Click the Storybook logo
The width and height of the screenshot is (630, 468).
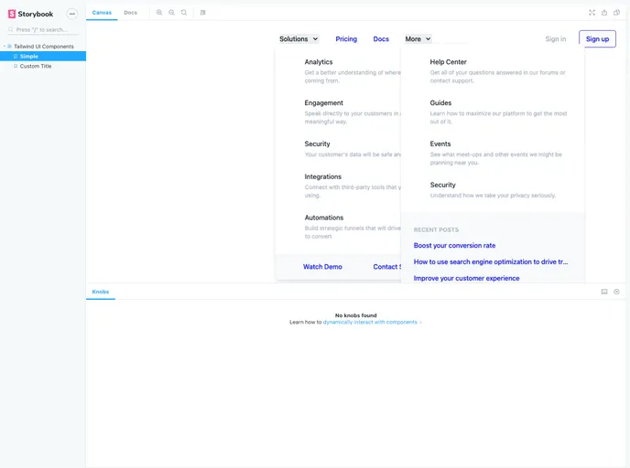[x=30, y=14]
